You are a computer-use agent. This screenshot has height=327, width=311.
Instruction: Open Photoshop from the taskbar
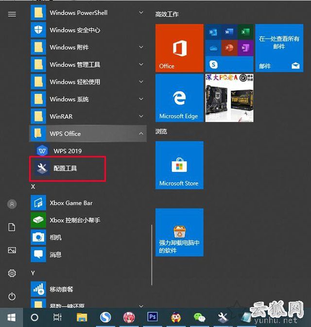pyautogui.click(x=152, y=317)
